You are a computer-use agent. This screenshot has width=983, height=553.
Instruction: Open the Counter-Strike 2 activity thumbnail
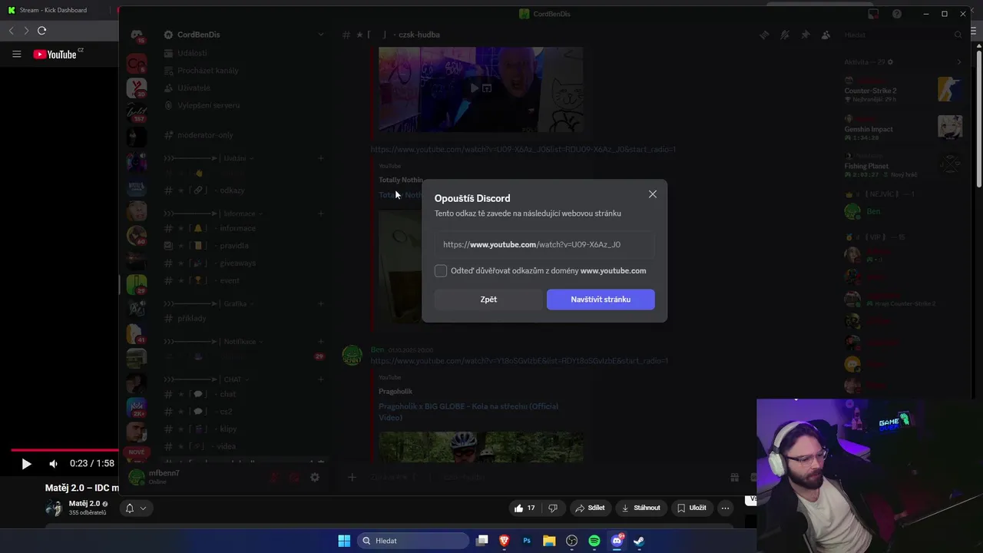tap(950, 89)
